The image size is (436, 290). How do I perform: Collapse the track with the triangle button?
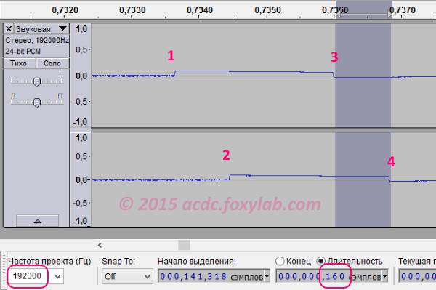coord(38,221)
